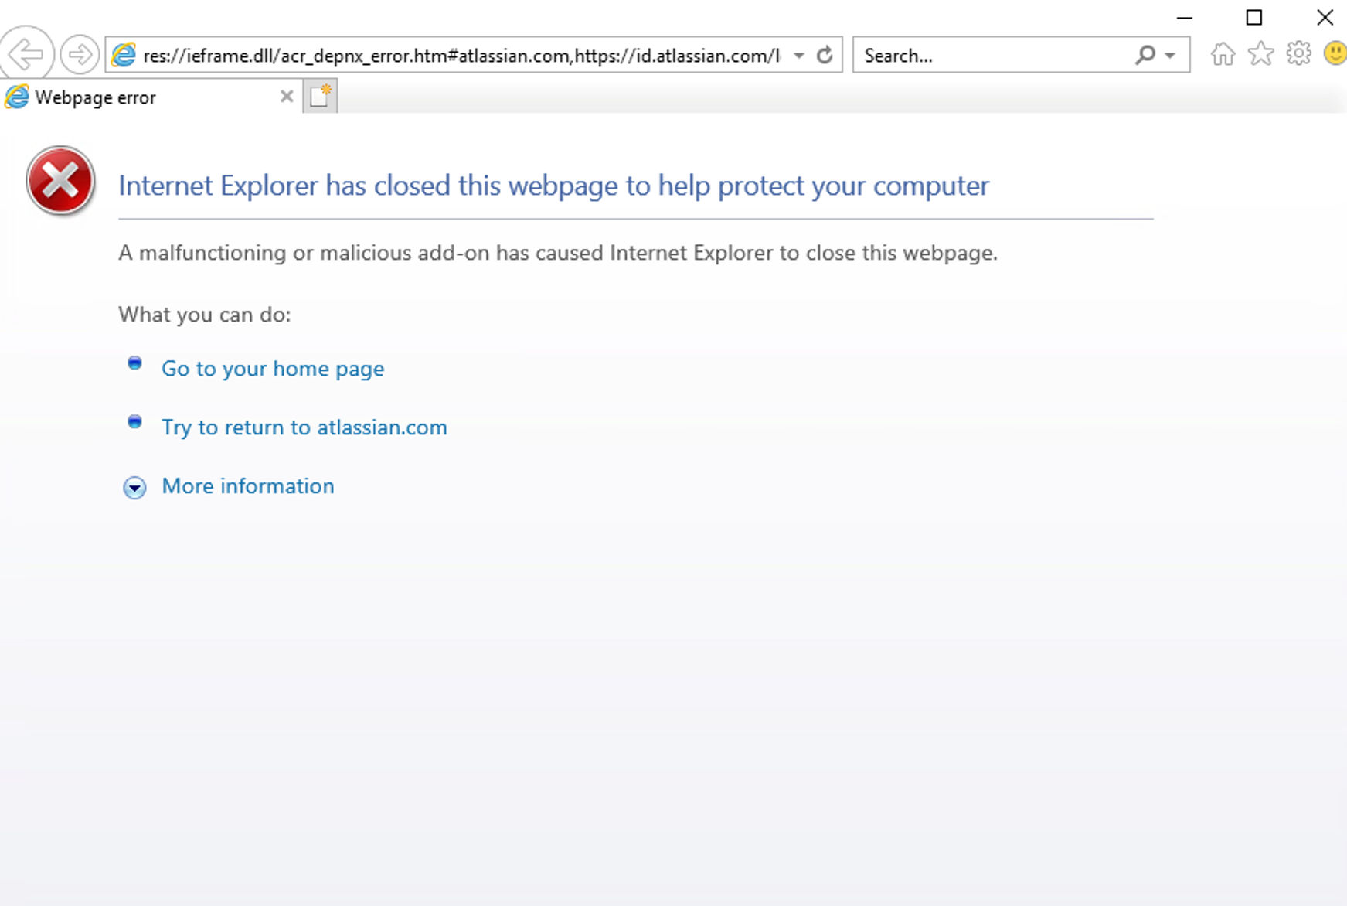Click inside the address bar URL
This screenshot has width=1347, height=906.
tap(461, 56)
